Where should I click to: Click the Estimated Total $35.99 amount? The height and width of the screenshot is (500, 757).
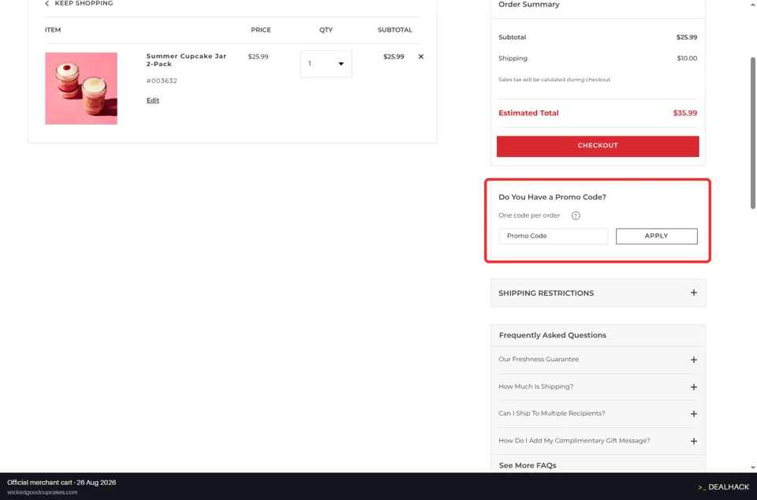pyautogui.click(x=685, y=113)
